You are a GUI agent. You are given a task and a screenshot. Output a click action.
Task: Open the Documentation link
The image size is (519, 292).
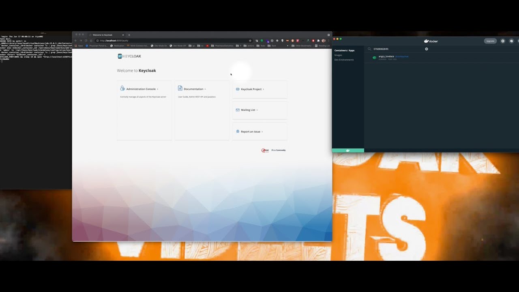pyautogui.click(x=193, y=89)
